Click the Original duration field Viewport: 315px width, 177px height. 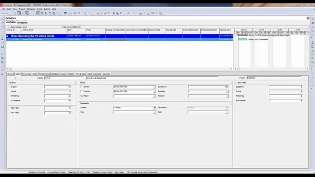(58, 87)
